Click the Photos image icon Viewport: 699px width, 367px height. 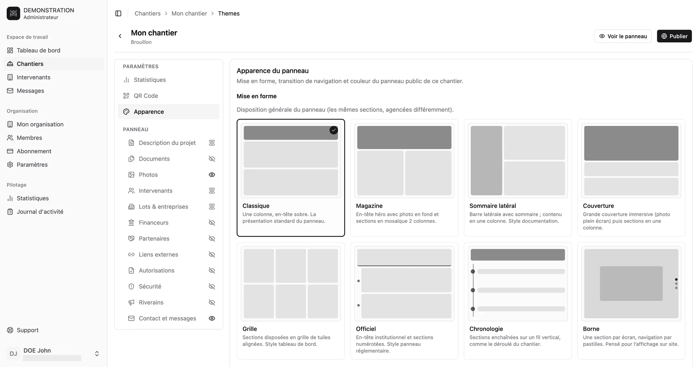131,175
